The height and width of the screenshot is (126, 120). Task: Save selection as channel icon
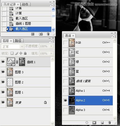click(x=94, y=123)
